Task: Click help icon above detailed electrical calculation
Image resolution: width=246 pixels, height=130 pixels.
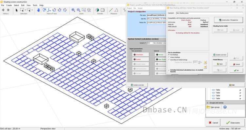Action: point(205,67)
